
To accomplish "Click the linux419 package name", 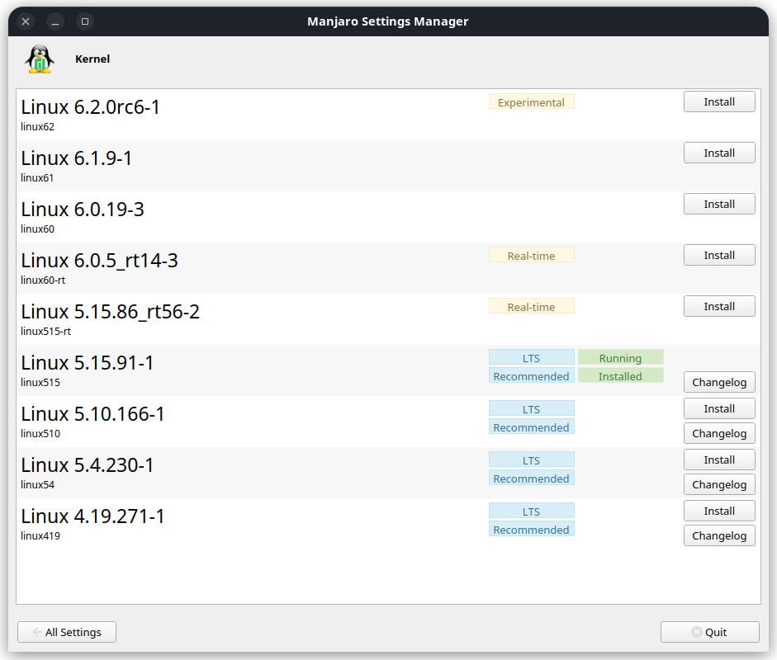I will tap(40, 535).
